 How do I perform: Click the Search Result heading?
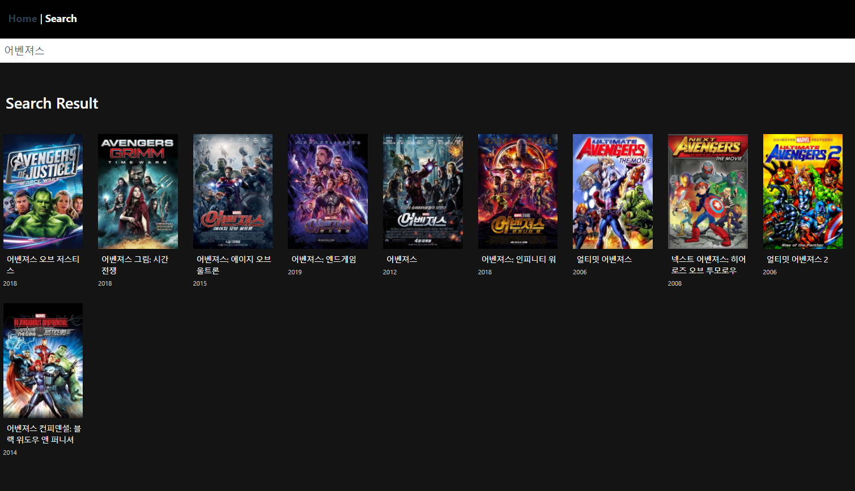pyautogui.click(x=52, y=104)
